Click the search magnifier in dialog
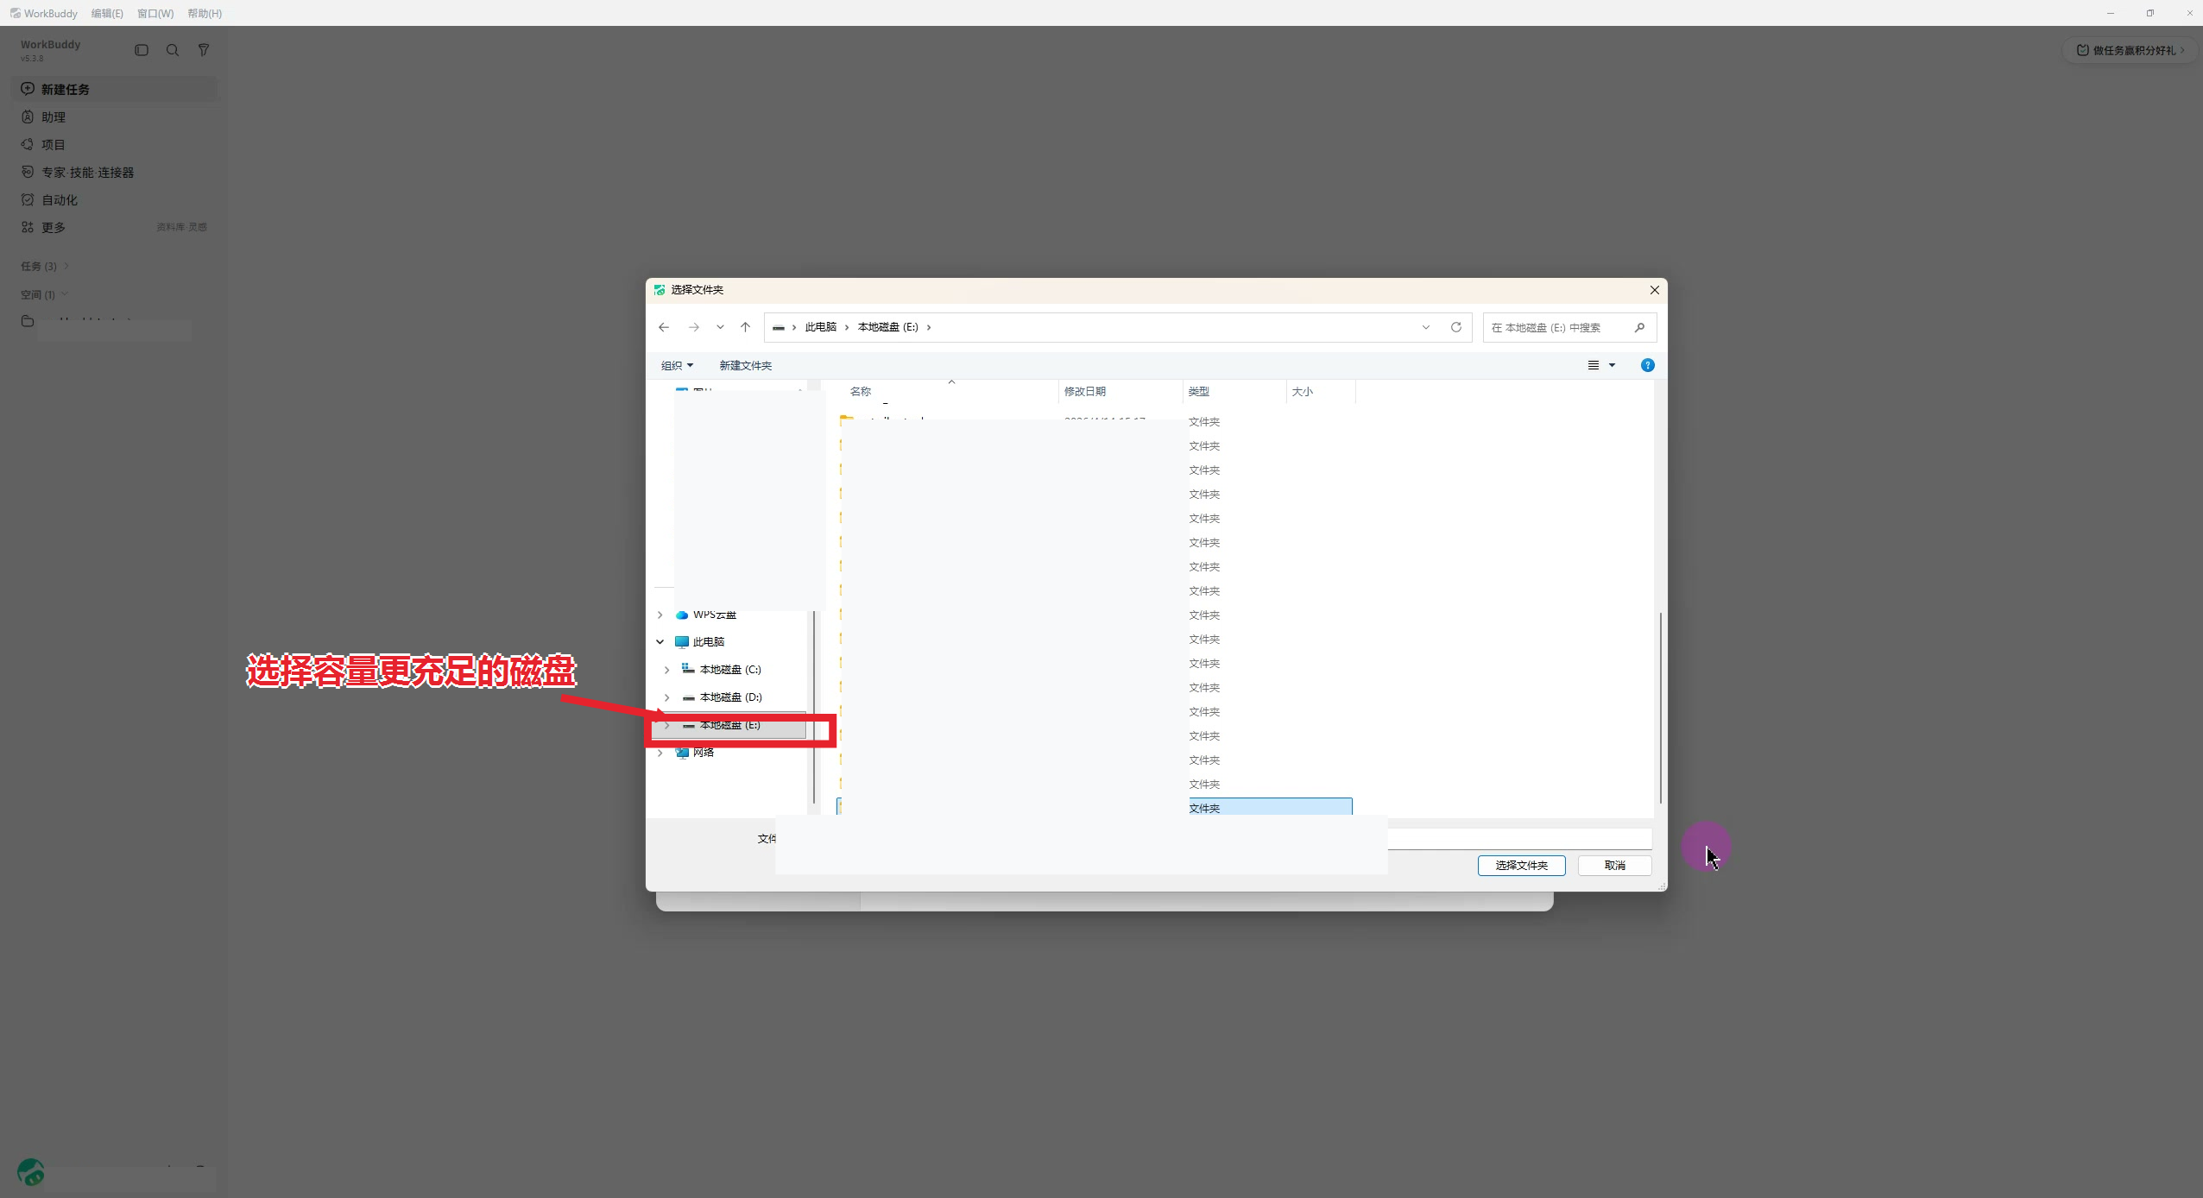The height and width of the screenshot is (1198, 2203). point(1640,327)
